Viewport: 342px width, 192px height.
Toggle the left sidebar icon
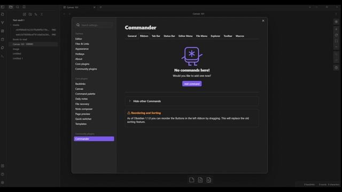[2, 7]
